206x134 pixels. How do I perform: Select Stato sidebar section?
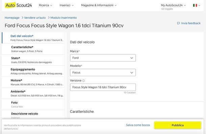(33, 60)
